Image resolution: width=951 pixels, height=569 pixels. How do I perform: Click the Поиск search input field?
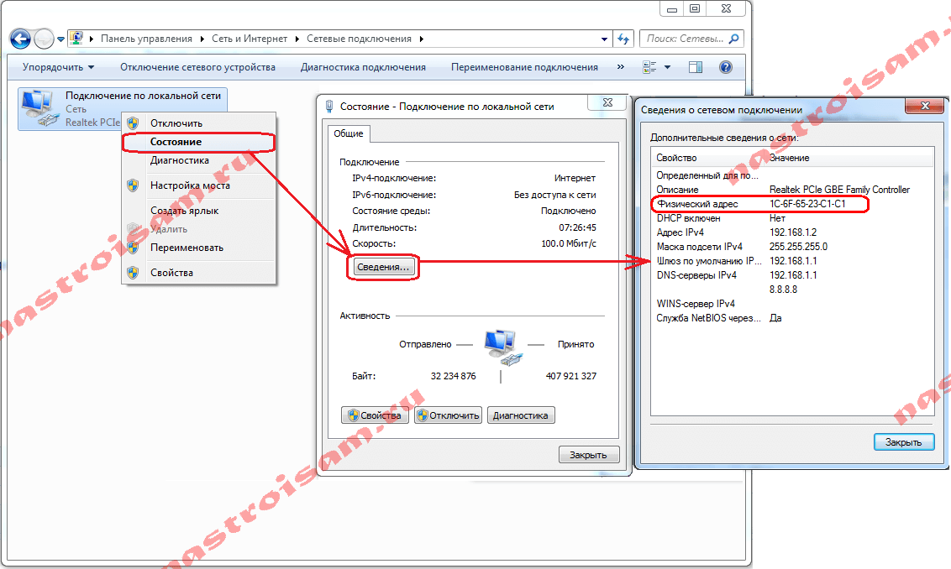point(683,39)
